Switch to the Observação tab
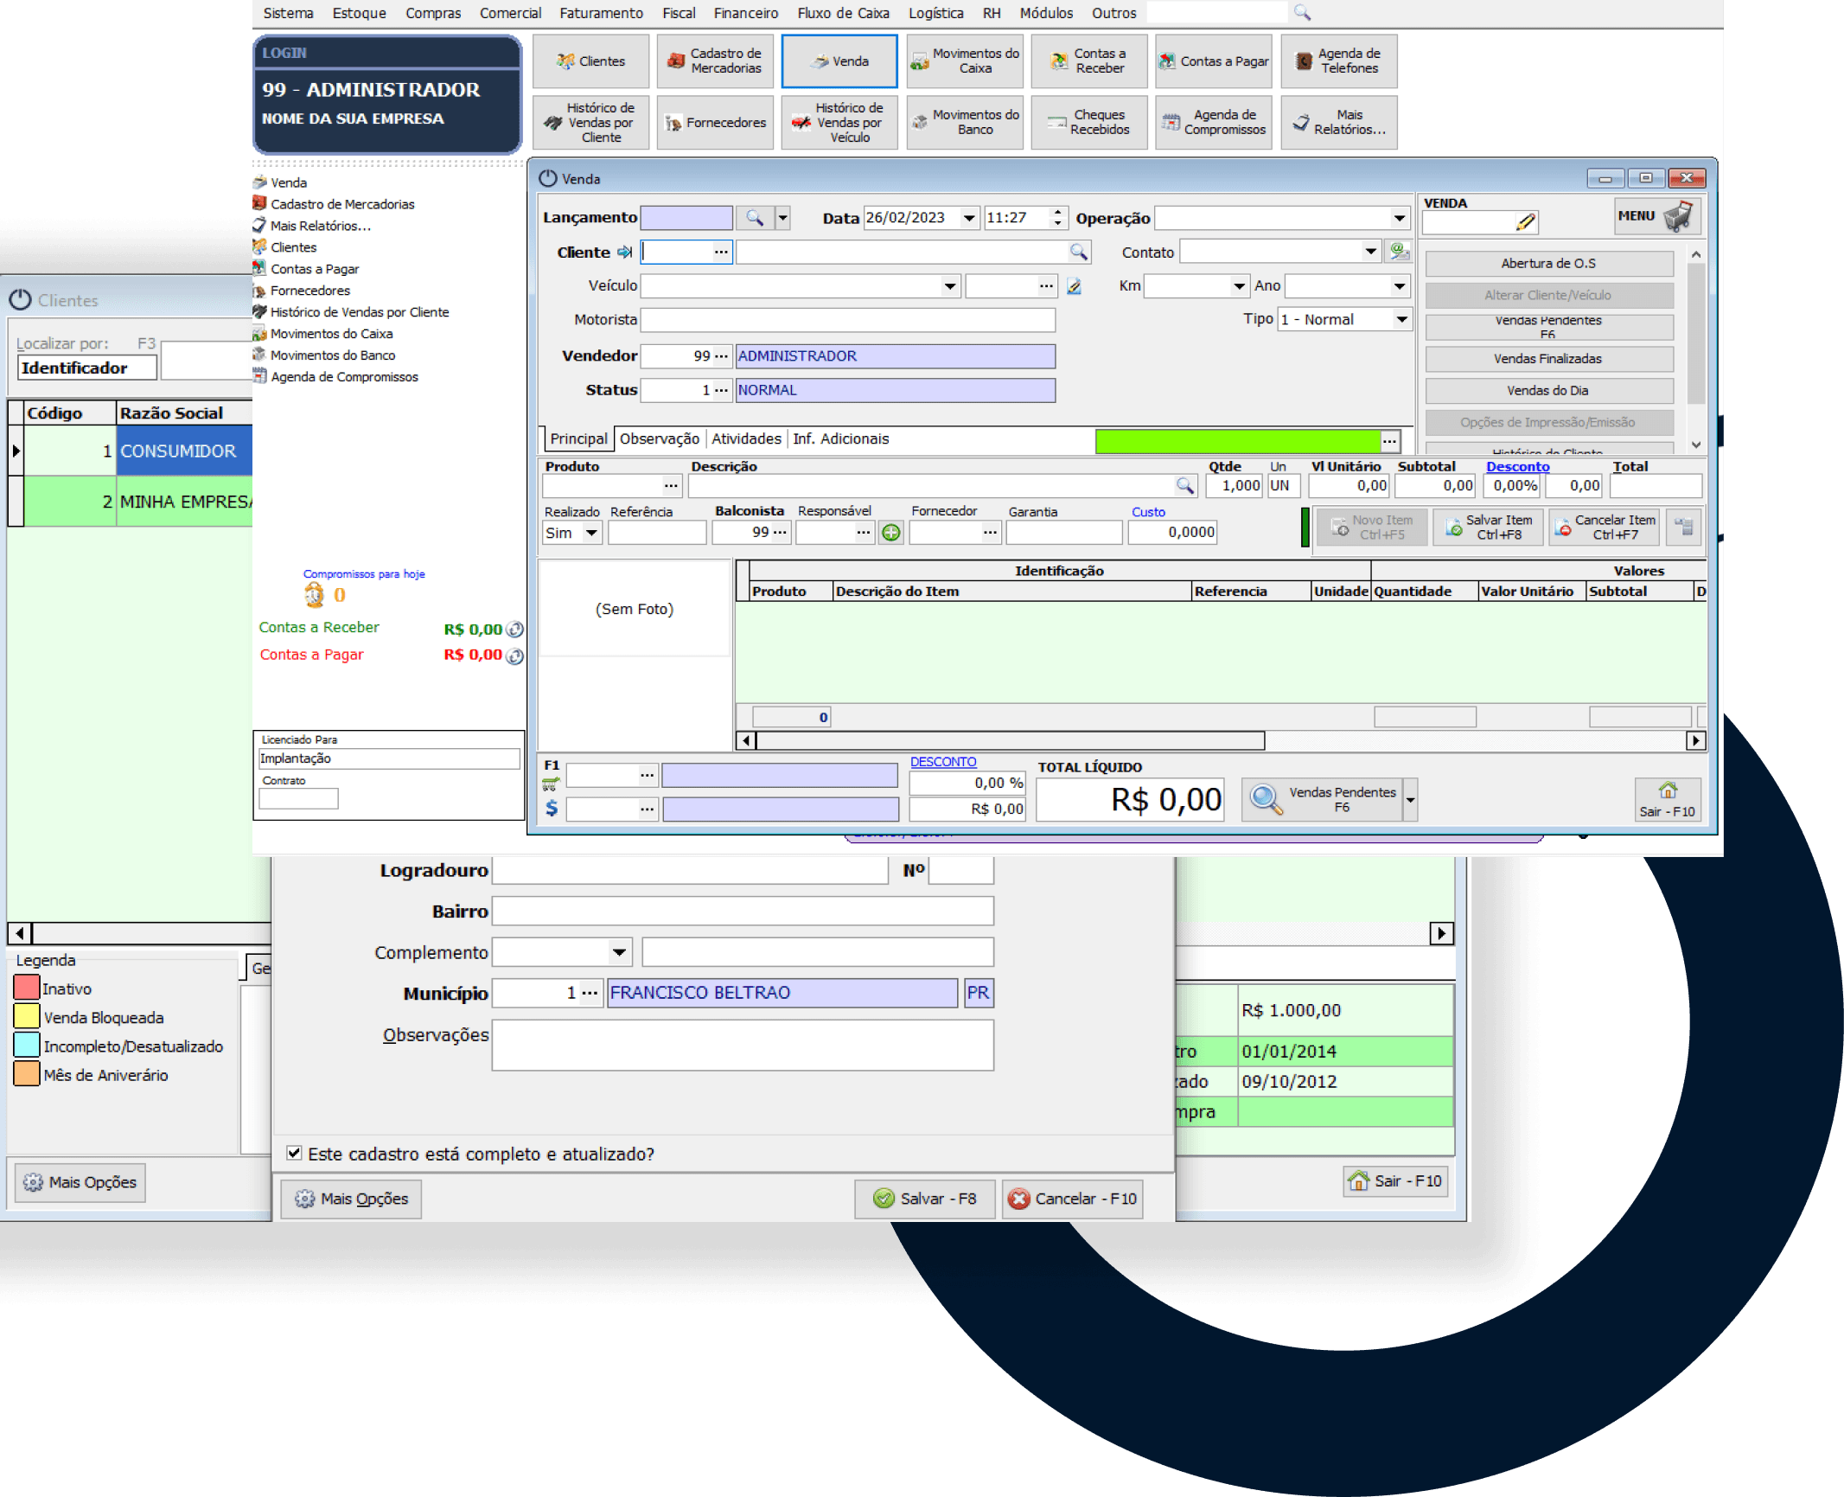The image size is (1844, 1497). click(659, 438)
